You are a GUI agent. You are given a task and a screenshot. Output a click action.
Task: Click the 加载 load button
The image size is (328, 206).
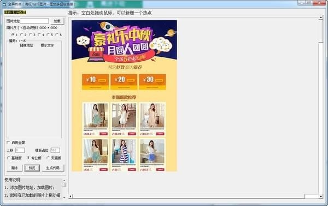tap(57, 21)
